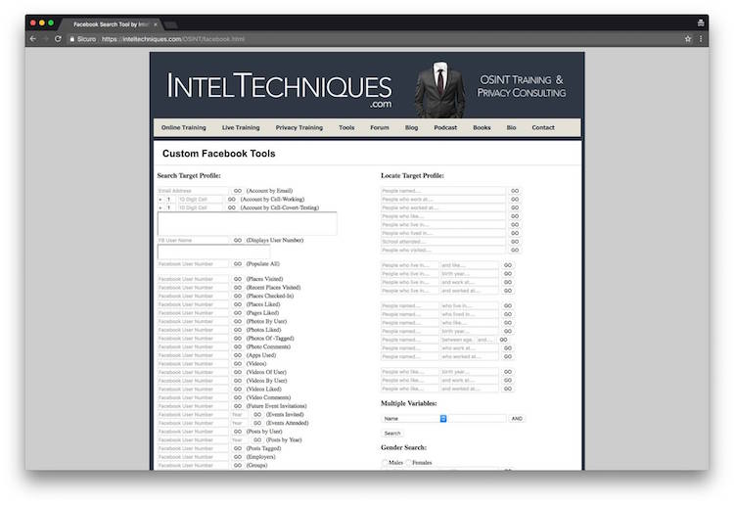Viewport: 734px width, 506px height.
Task: Click the browser forward arrow
Action: pyautogui.click(x=45, y=39)
